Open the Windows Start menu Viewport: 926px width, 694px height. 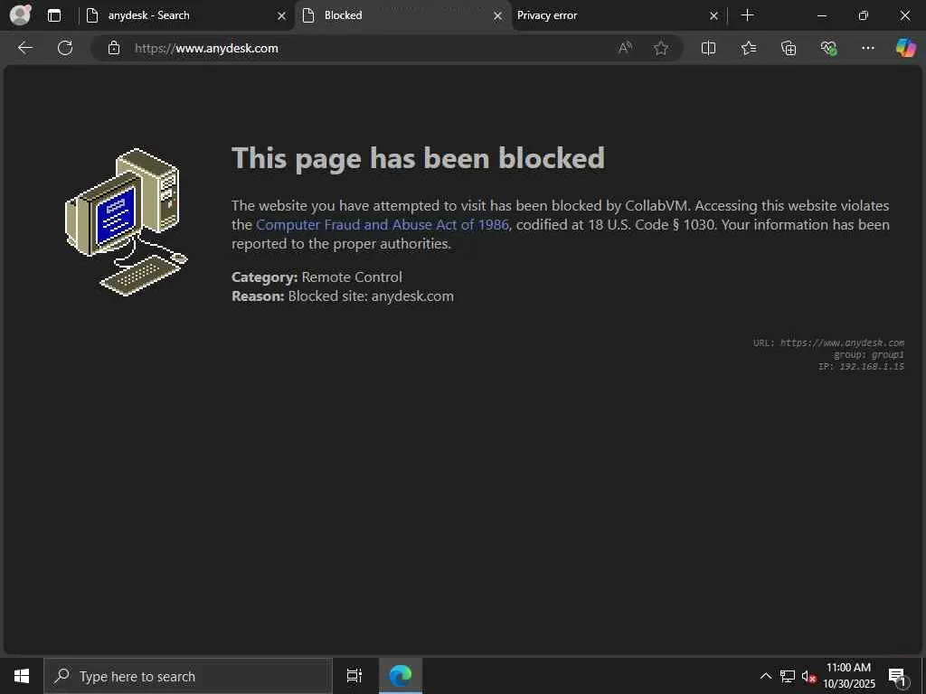point(22,676)
